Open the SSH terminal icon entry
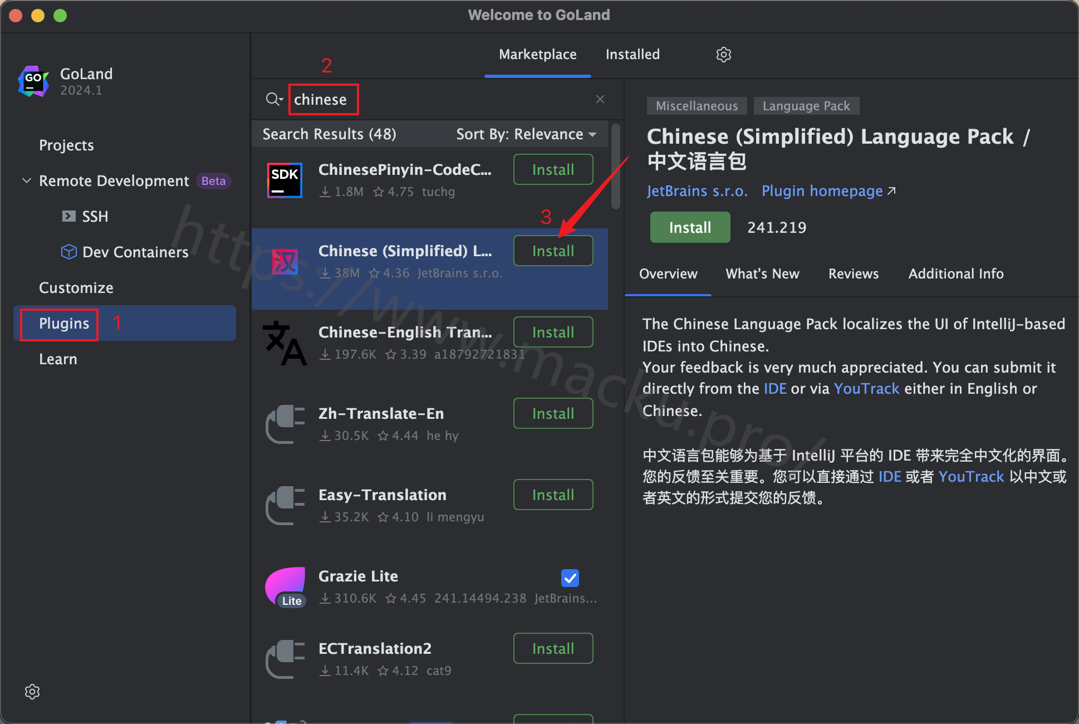The width and height of the screenshot is (1079, 724). pos(69,216)
